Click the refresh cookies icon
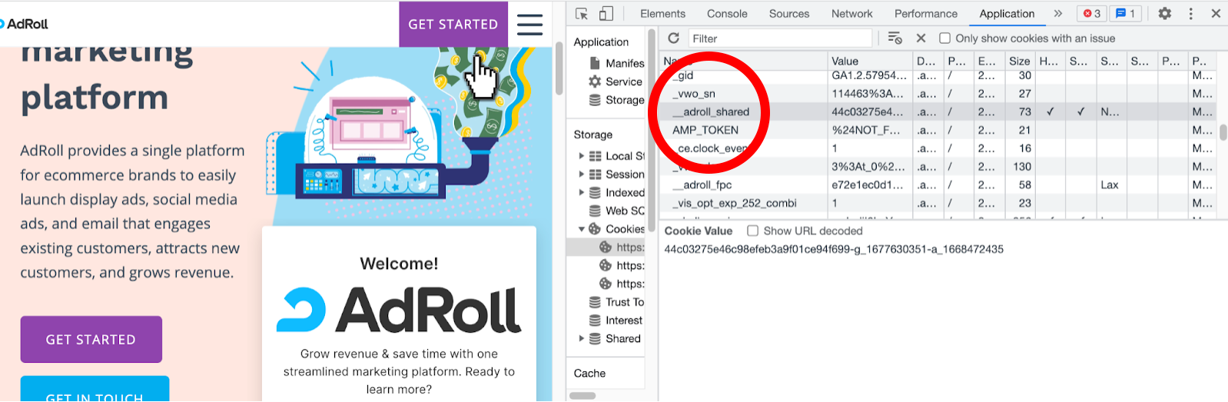The height and width of the screenshot is (402, 1228). (673, 38)
